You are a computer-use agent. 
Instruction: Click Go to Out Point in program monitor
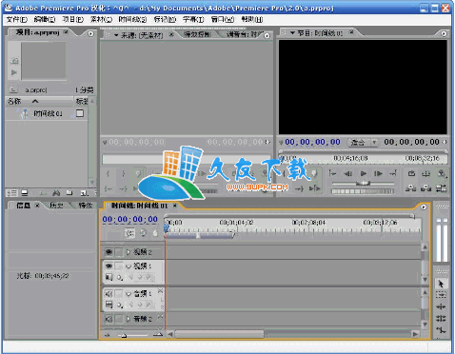pos(393,173)
